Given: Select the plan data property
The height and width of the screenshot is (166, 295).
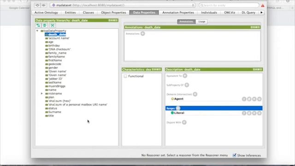Looking at the screenshot, I should coord(50,97).
